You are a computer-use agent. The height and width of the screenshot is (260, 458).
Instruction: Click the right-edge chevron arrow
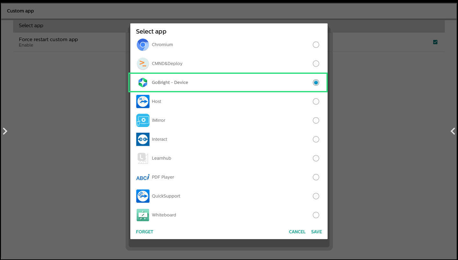point(453,131)
